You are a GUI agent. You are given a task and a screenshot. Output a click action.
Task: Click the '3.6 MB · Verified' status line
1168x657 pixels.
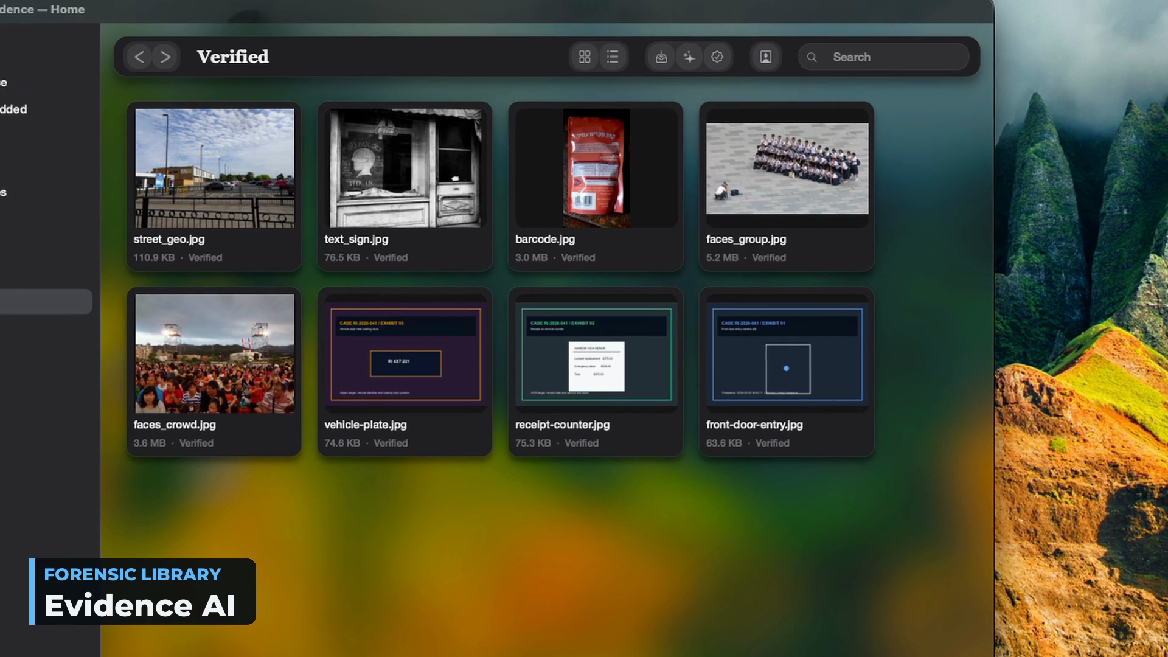click(173, 443)
